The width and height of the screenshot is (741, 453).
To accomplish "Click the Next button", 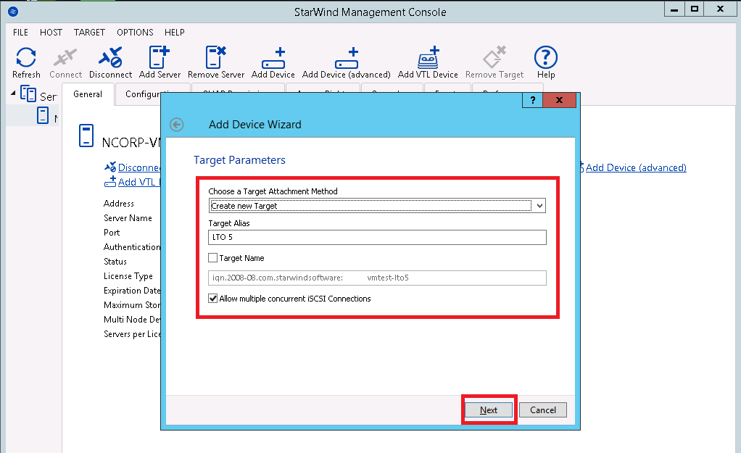I will coord(489,410).
